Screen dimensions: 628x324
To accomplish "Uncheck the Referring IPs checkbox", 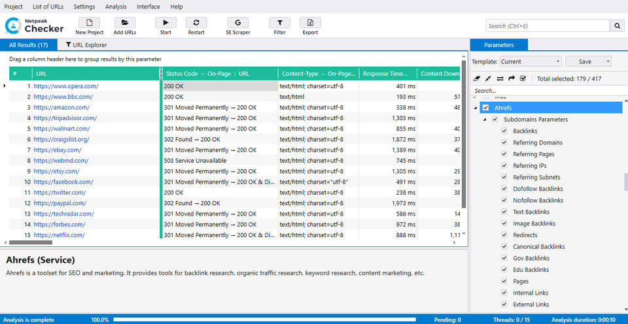I will 504,166.
